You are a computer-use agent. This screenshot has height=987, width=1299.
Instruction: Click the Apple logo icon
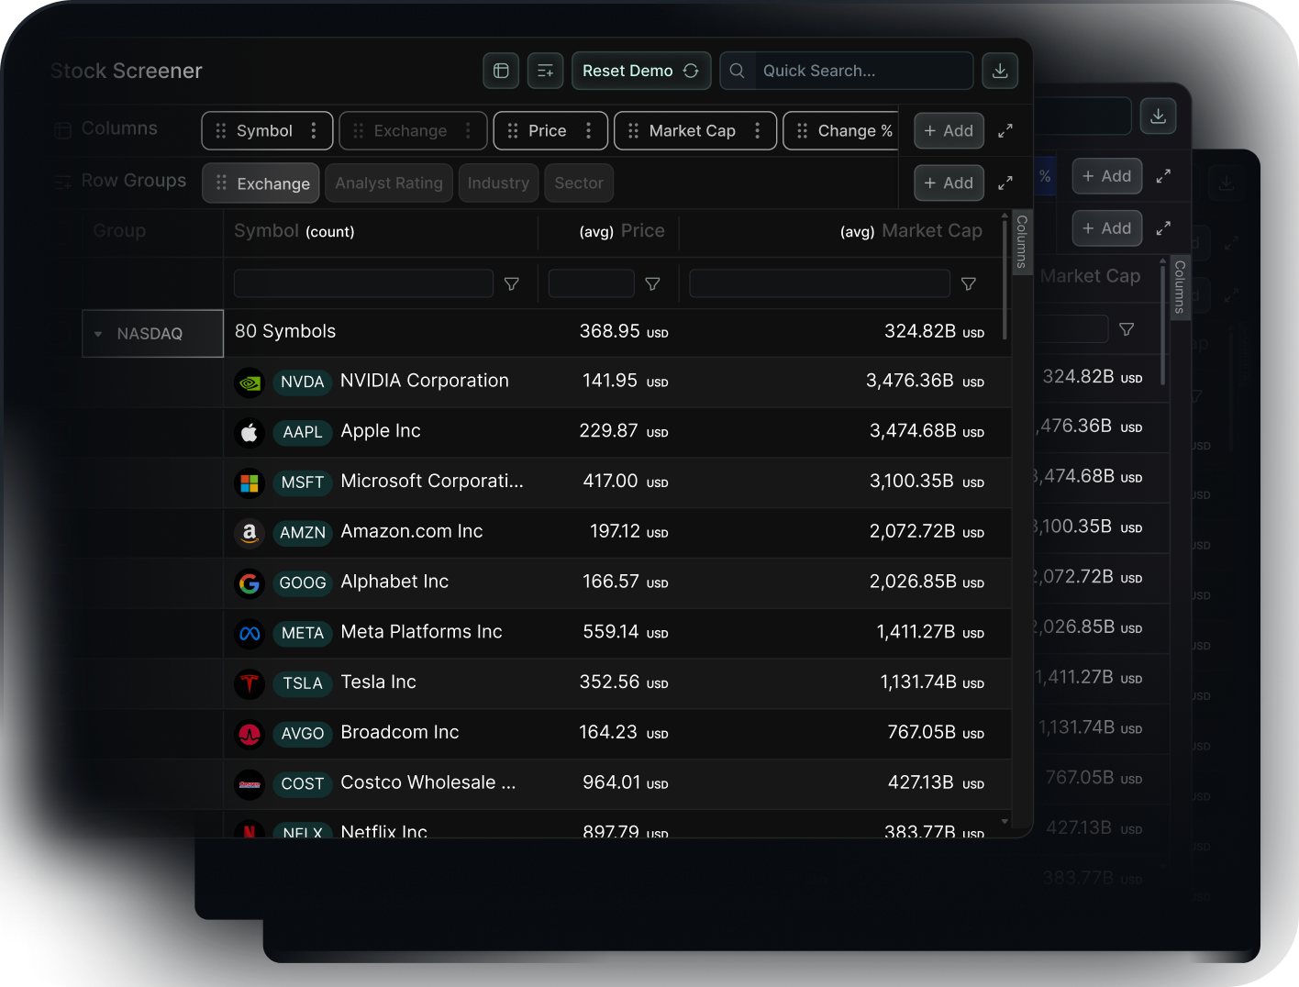(250, 432)
